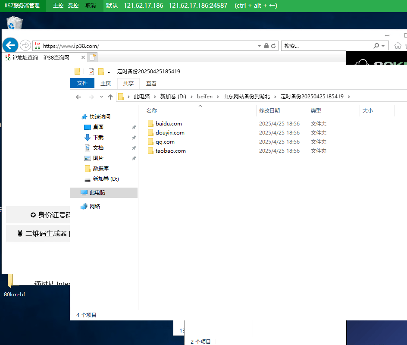Viewport: 407px width, 345px height.
Task: Select 此电脑 in navigation pane
Action: pos(104,193)
